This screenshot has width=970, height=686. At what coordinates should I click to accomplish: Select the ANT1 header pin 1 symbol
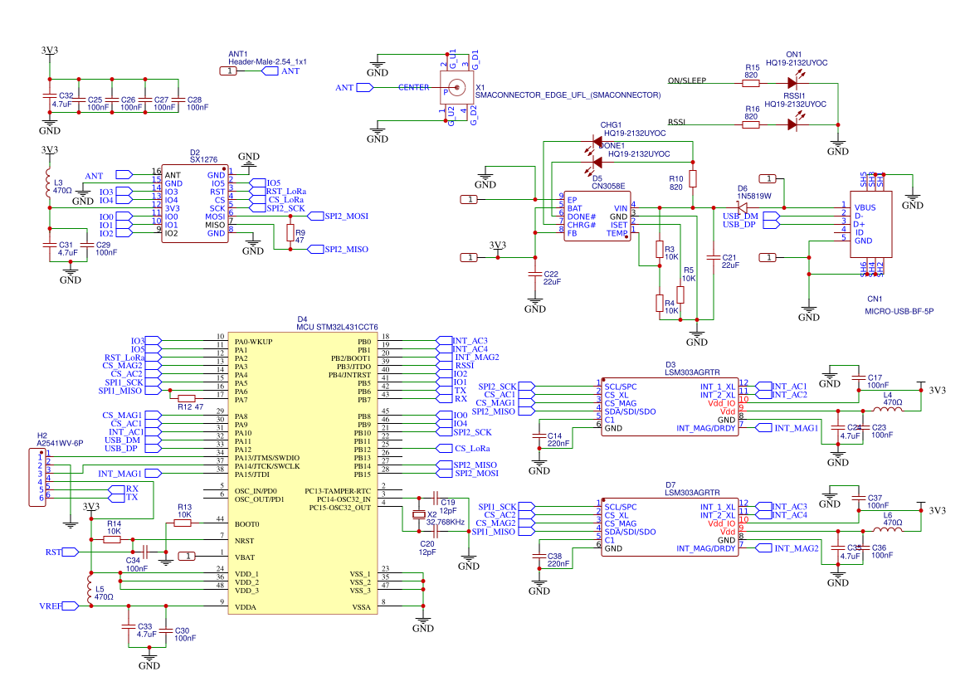[227, 72]
